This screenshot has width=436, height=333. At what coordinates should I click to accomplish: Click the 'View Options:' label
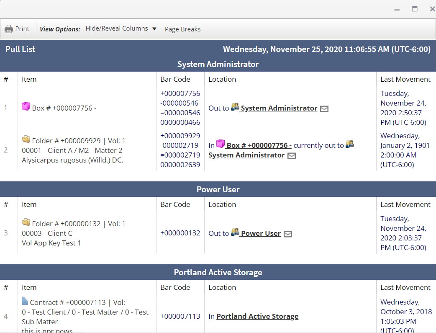coord(60,29)
